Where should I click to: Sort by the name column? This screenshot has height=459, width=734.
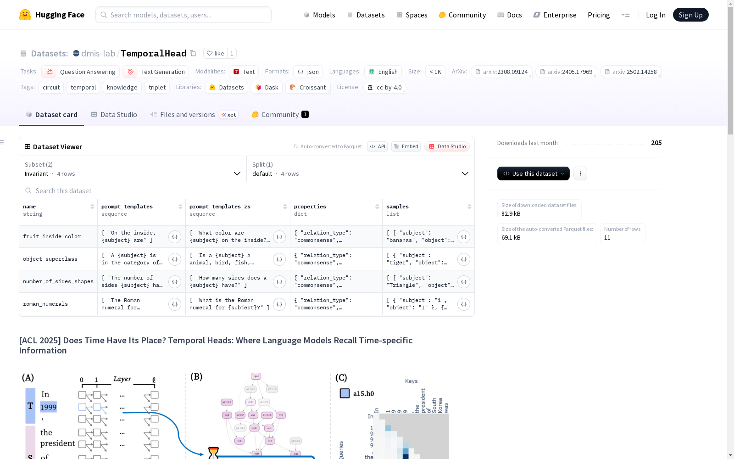pos(92,207)
